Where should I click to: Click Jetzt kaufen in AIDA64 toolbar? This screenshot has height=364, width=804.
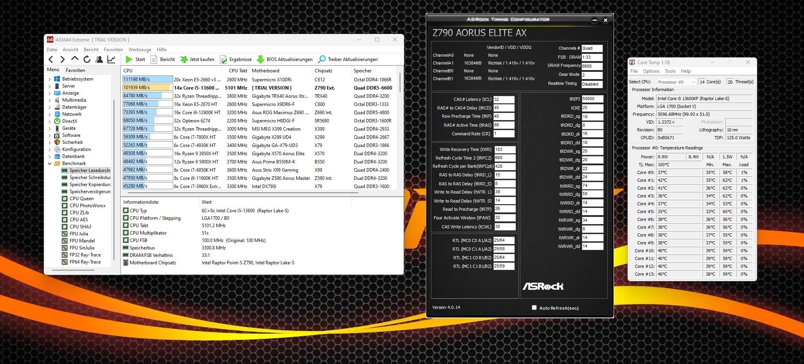click(x=197, y=59)
